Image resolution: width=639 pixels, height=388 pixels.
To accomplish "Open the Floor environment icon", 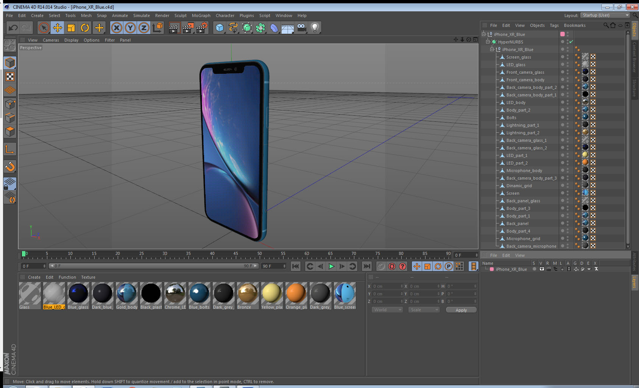I will [x=288, y=28].
